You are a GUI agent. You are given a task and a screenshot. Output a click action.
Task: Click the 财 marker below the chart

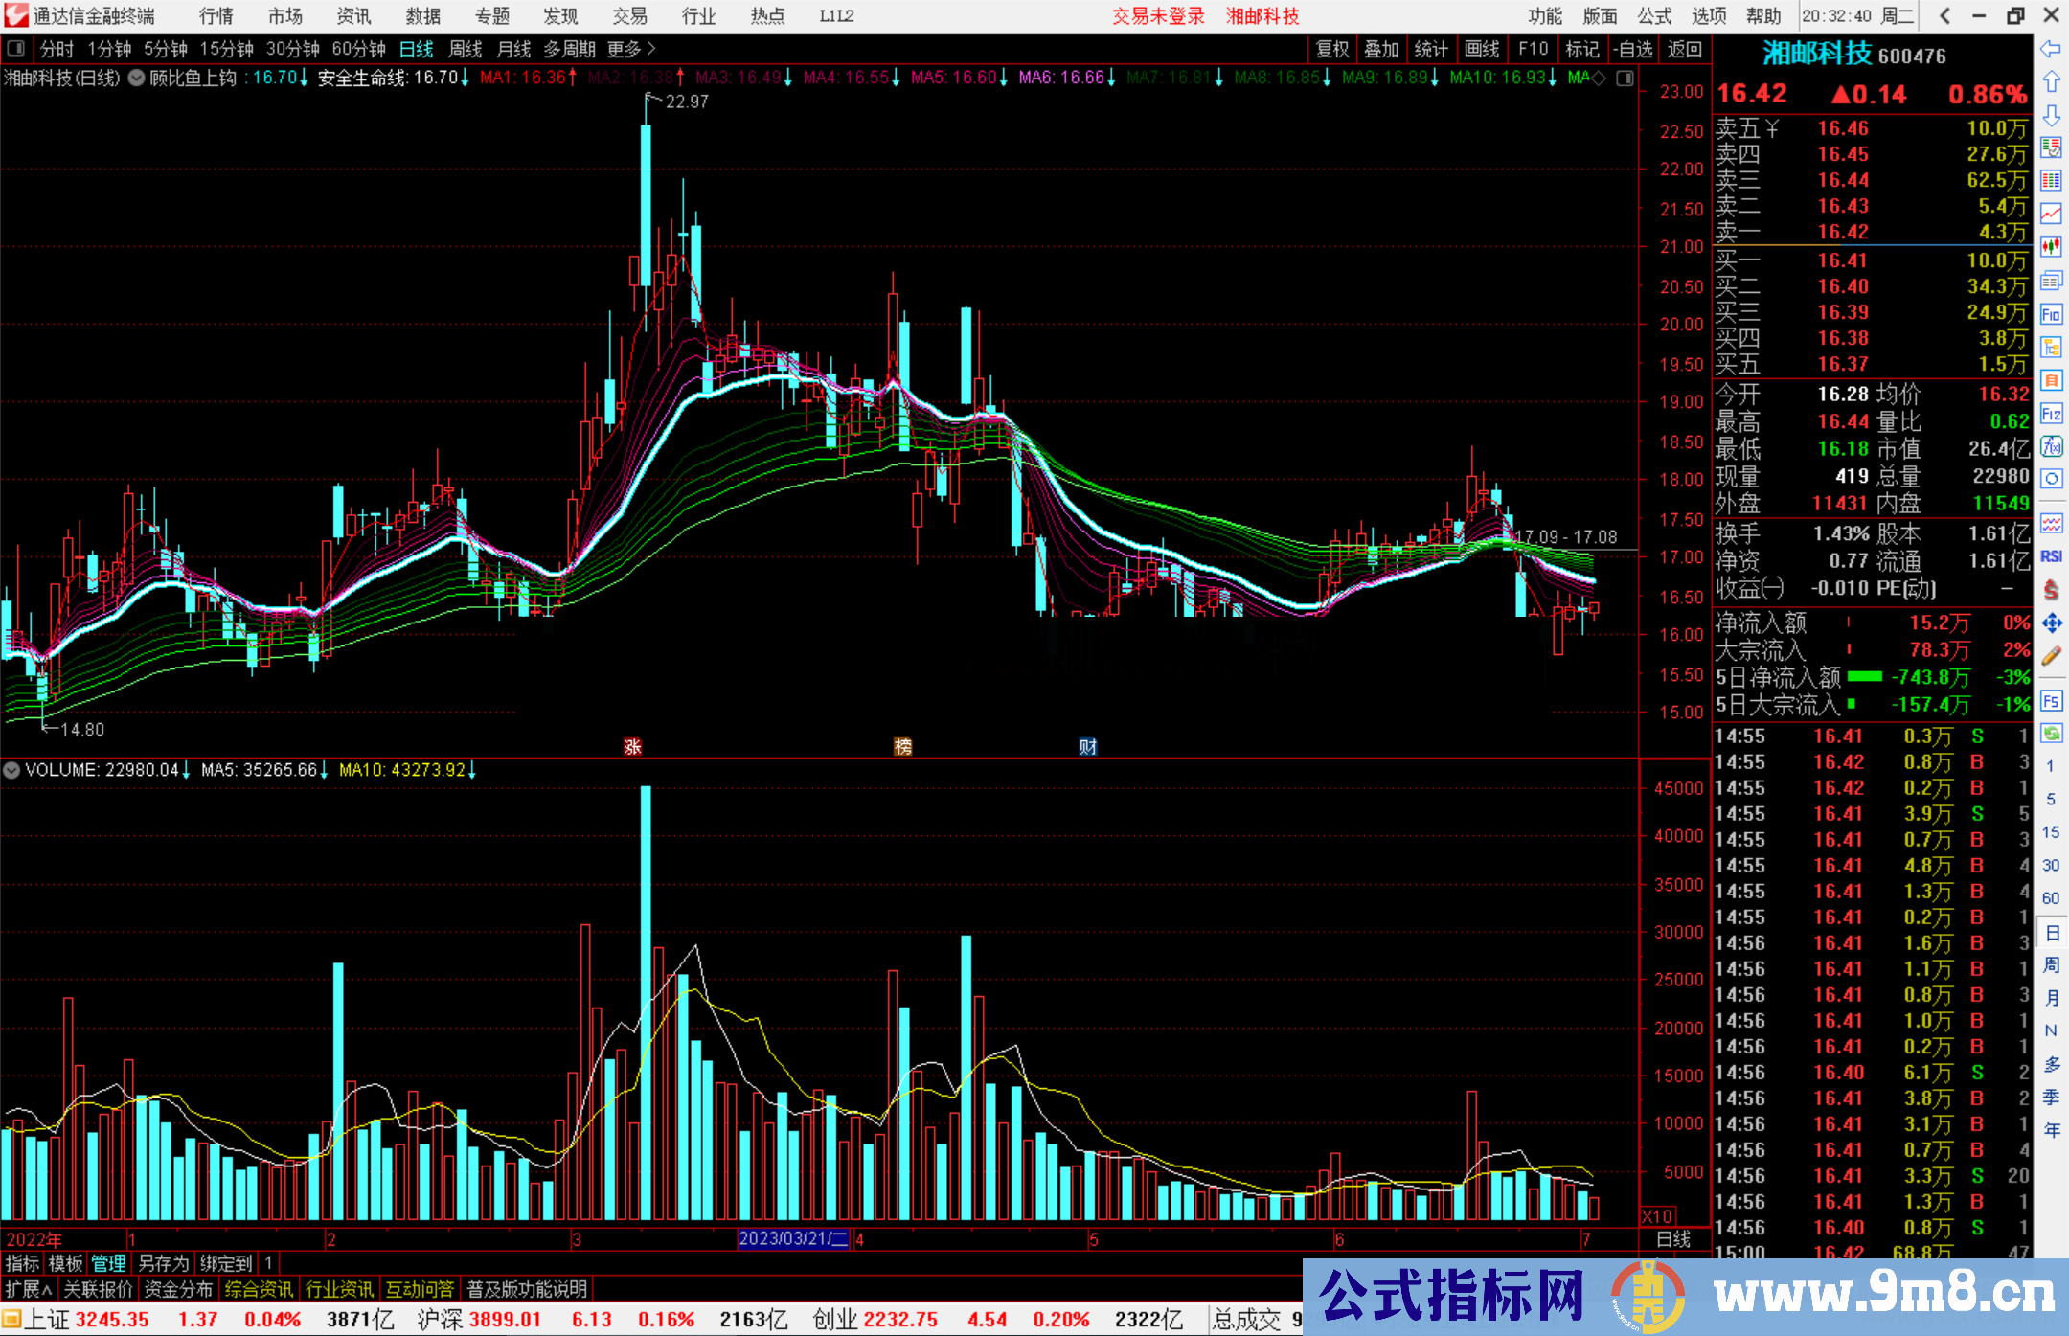tap(1087, 746)
